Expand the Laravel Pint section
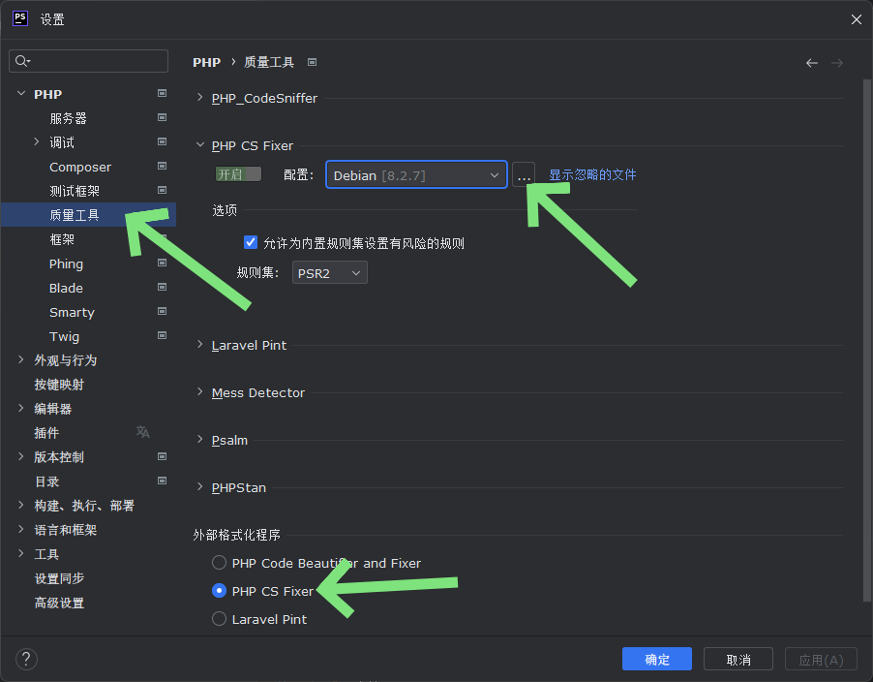 (x=200, y=344)
